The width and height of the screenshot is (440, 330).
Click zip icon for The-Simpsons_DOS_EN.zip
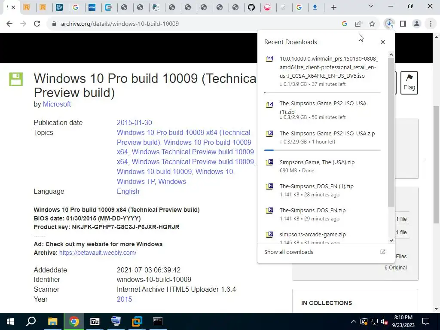click(x=269, y=211)
